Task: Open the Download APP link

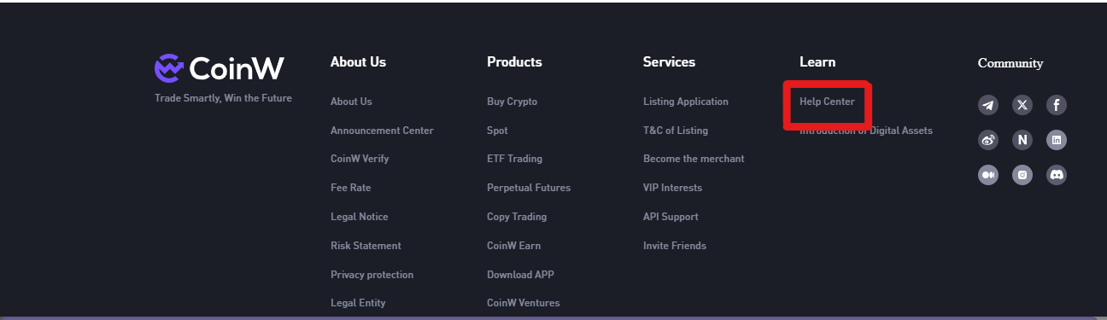Action: (x=520, y=275)
